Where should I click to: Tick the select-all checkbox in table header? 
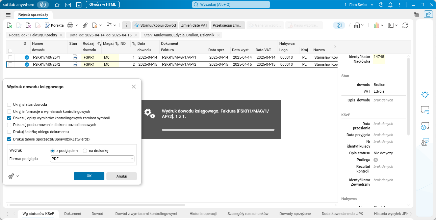point(10,51)
